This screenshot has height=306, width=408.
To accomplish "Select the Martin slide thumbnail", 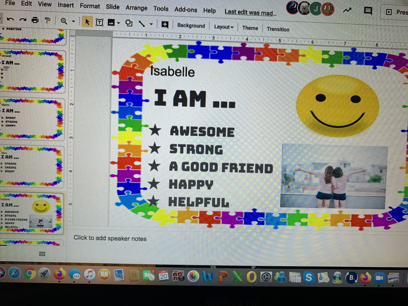I will pos(32,119).
